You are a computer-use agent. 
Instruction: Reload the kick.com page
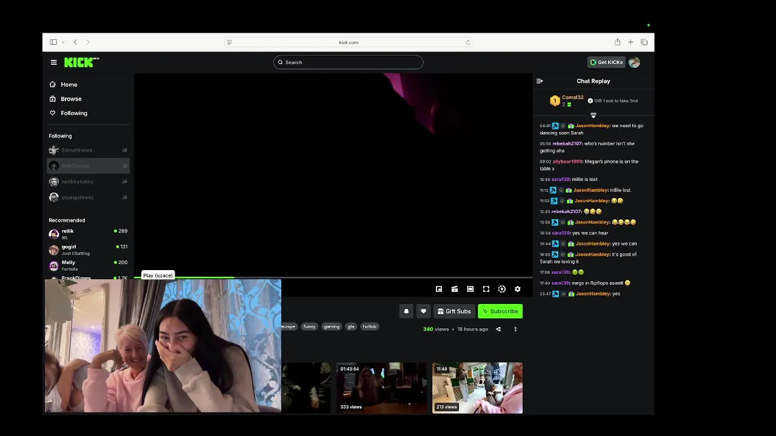pos(467,42)
